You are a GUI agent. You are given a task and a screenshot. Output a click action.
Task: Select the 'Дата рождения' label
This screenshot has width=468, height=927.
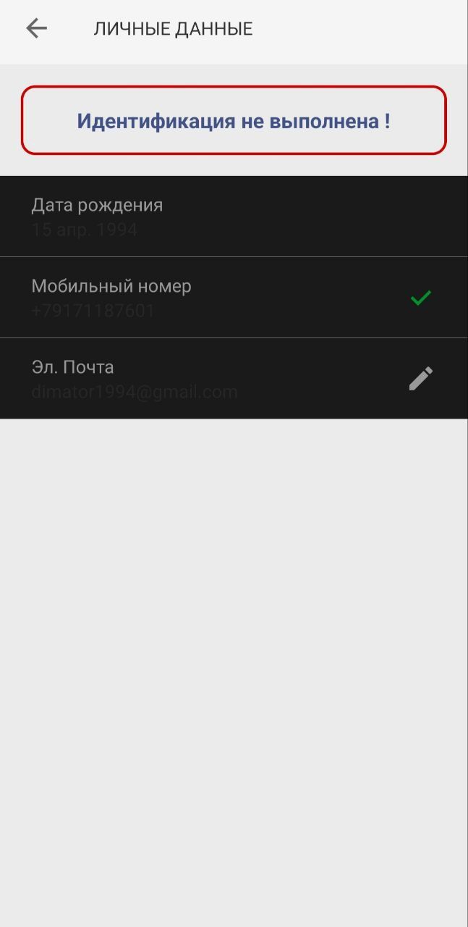tap(97, 205)
